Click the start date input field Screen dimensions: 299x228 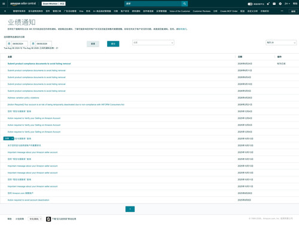20,44
